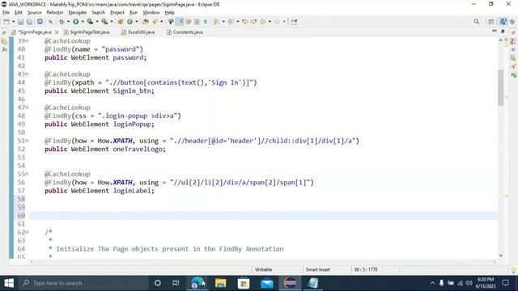
Task: Toggle Block Selection mode
Action: [x=197, y=22]
